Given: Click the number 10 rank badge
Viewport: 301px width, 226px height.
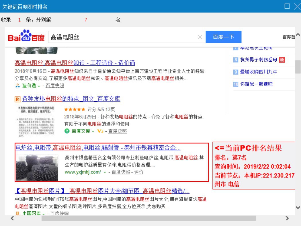Looking at the screenshot, I should point(236,84).
